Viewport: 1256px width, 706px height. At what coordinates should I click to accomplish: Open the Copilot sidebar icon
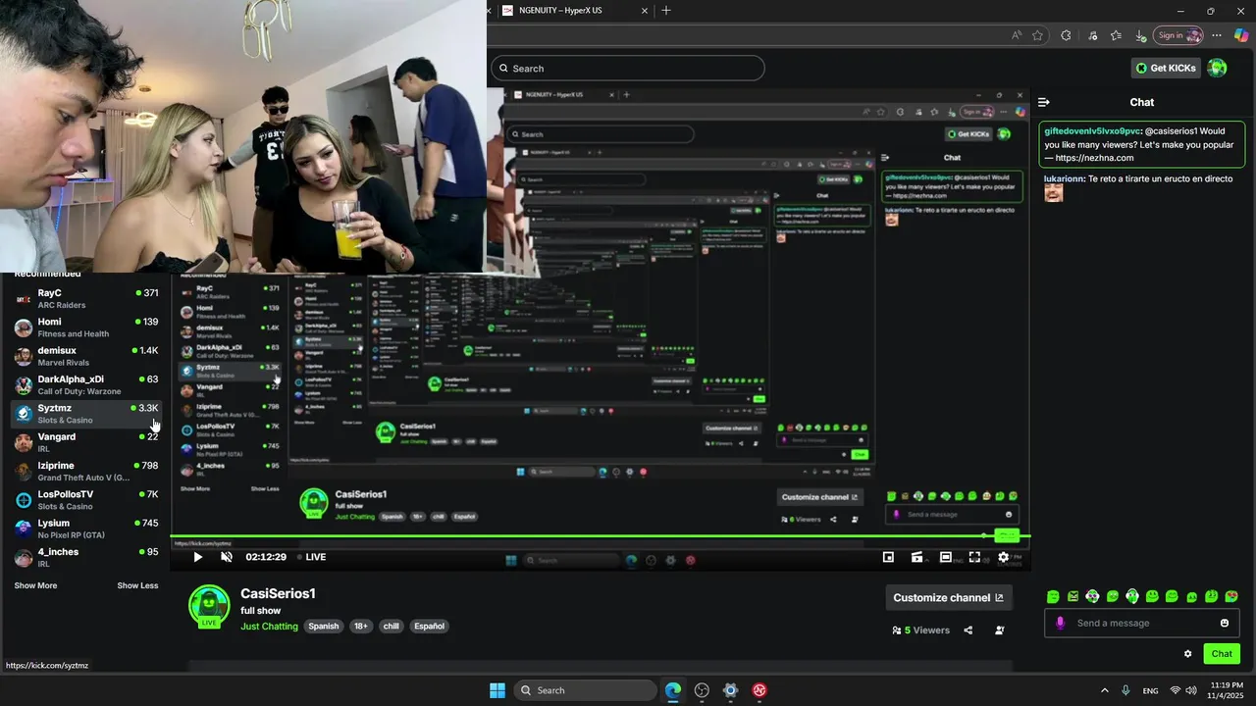pyautogui.click(x=1241, y=35)
